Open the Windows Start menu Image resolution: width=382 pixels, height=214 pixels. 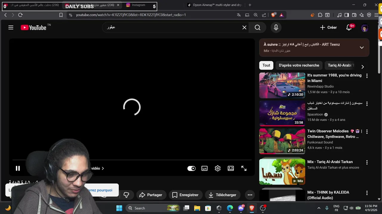[x=119, y=208]
